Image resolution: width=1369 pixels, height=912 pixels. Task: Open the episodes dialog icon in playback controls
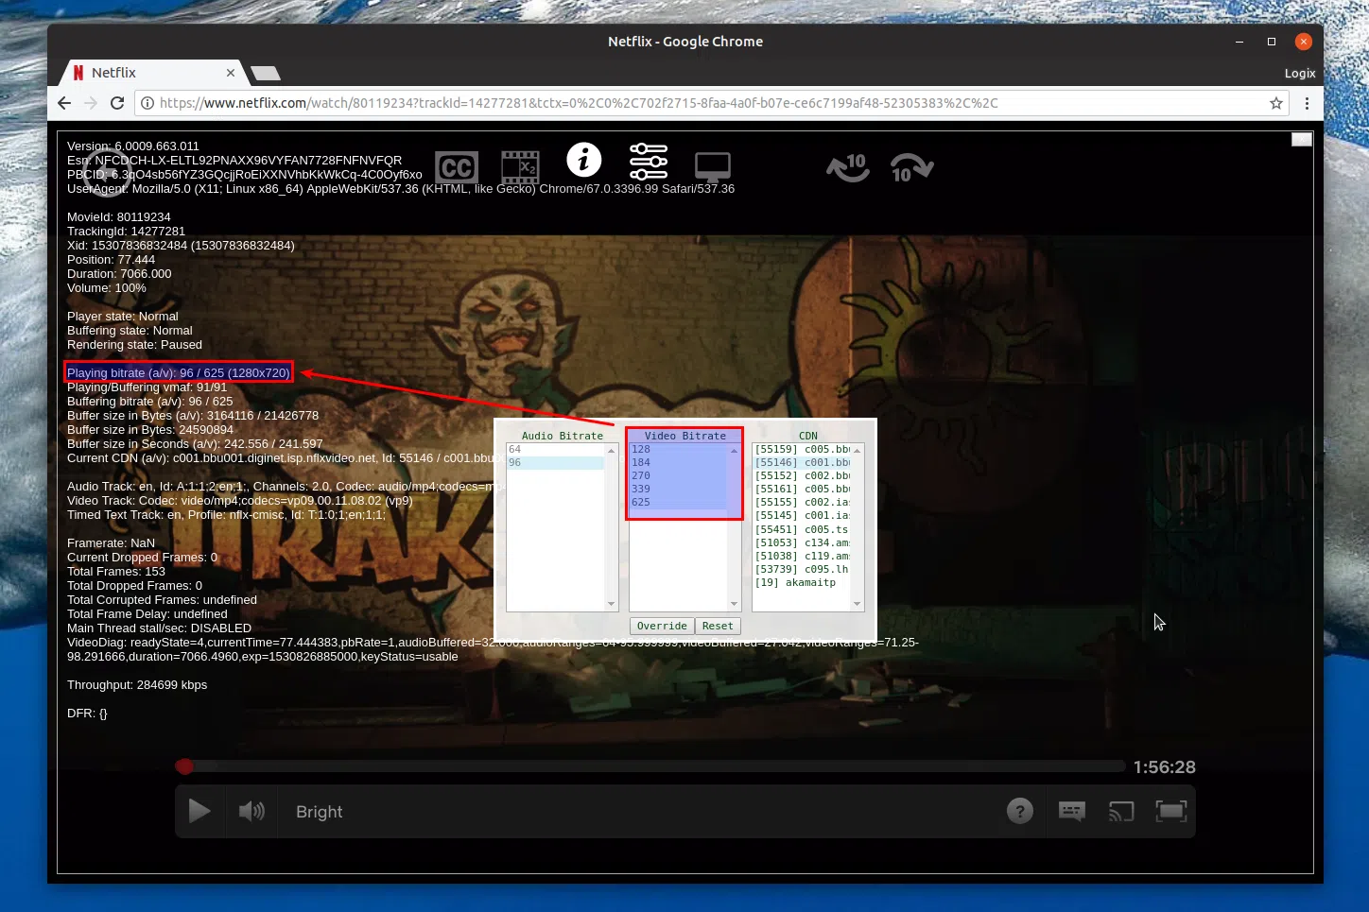pos(1071,811)
